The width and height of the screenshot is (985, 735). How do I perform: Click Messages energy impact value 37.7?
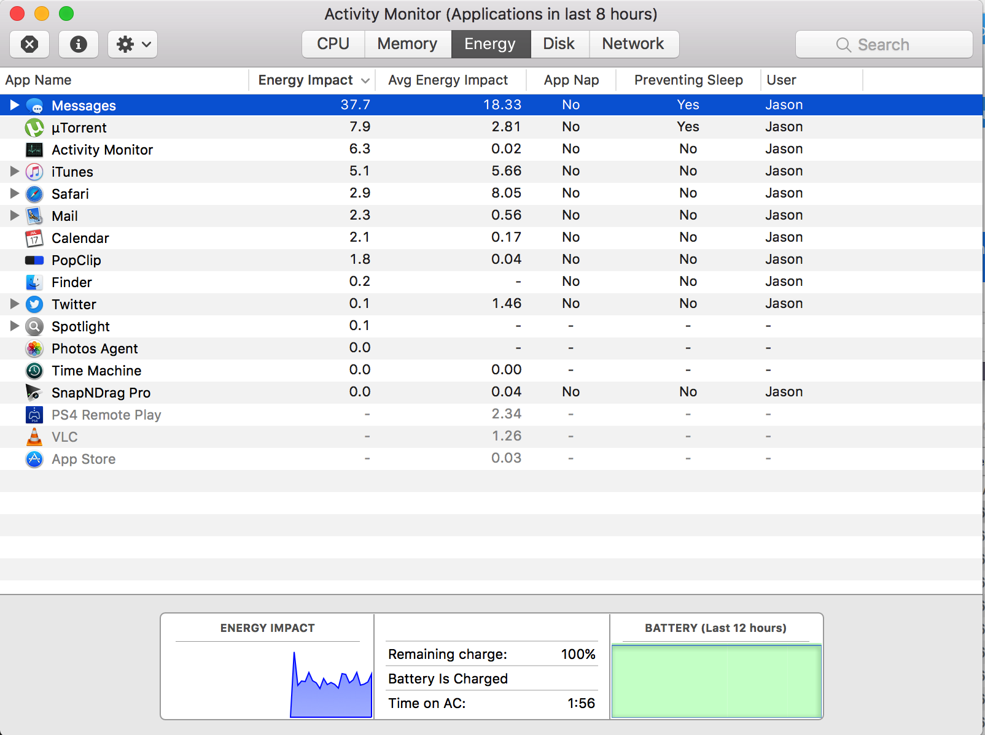click(356, 105)
